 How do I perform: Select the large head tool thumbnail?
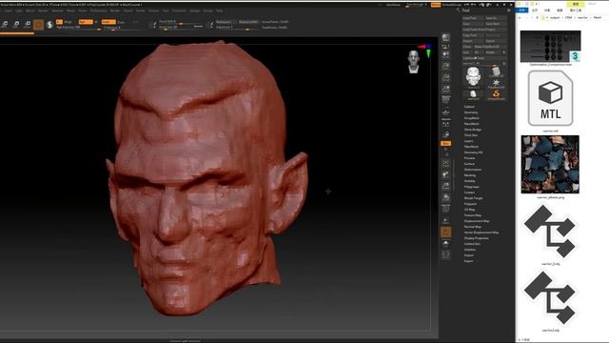(473, 76)
